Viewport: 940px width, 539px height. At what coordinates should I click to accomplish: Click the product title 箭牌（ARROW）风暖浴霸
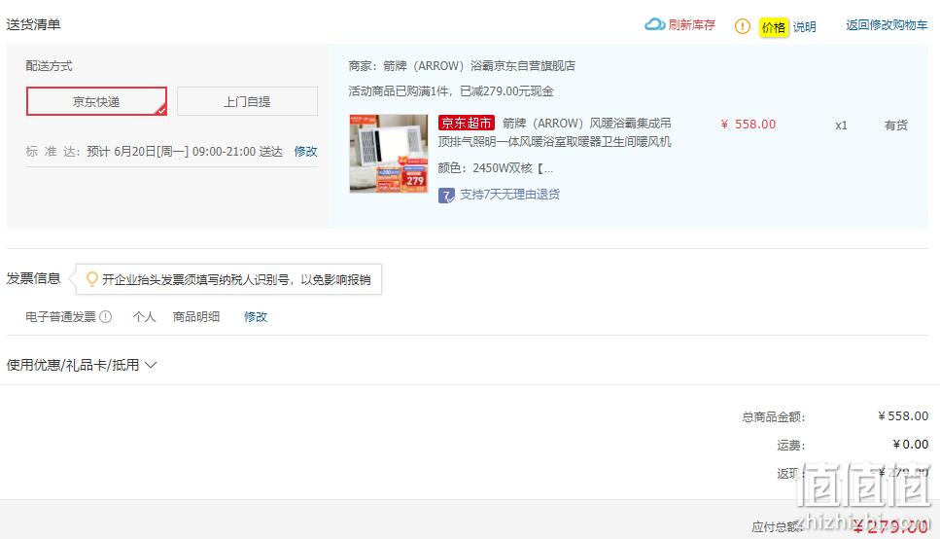[x=554, y=132]
